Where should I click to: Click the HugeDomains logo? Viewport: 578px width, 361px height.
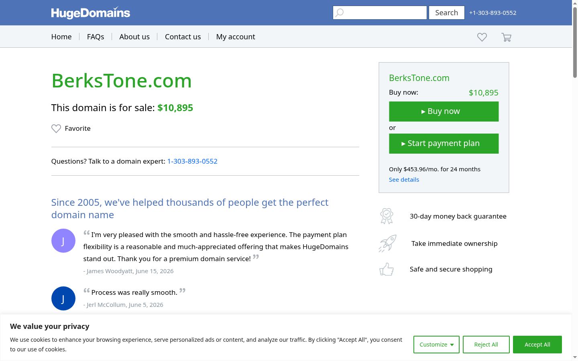click(x=91, y=13)
